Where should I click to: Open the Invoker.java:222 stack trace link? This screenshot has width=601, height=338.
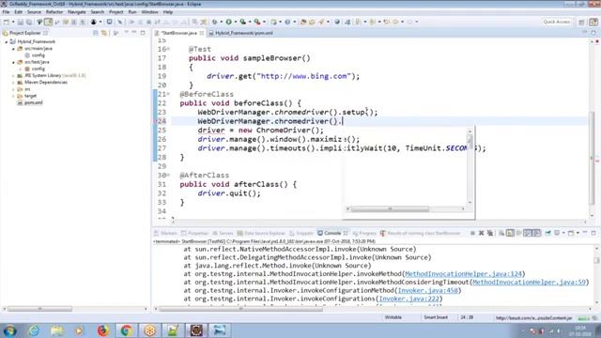point(408,299)
